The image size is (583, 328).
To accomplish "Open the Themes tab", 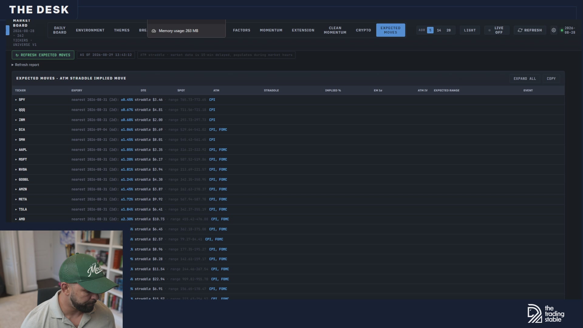I will coord(121,30).
